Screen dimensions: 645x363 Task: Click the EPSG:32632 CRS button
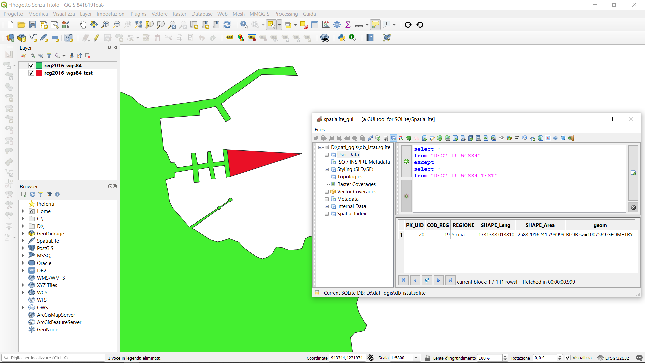point(613,358)
